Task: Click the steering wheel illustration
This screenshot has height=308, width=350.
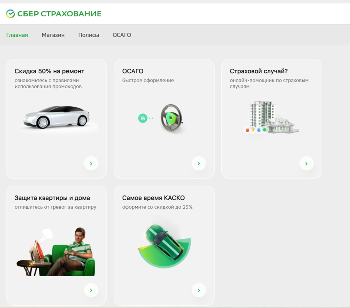Action: tap(172, 118)
